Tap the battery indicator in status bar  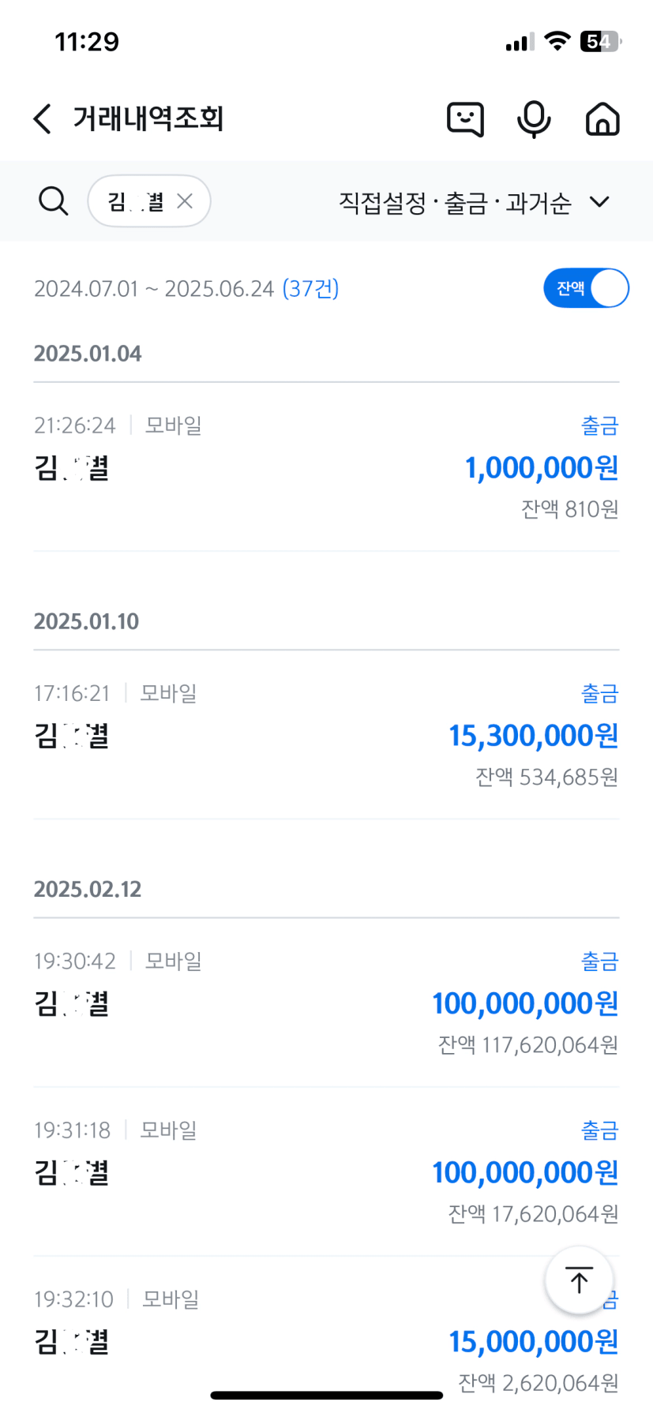coord(600,42)
